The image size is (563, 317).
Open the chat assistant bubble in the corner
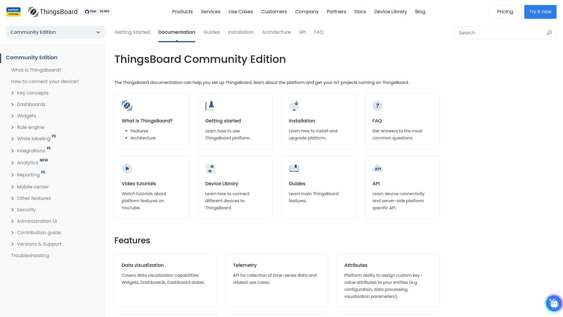coord(553,303)
